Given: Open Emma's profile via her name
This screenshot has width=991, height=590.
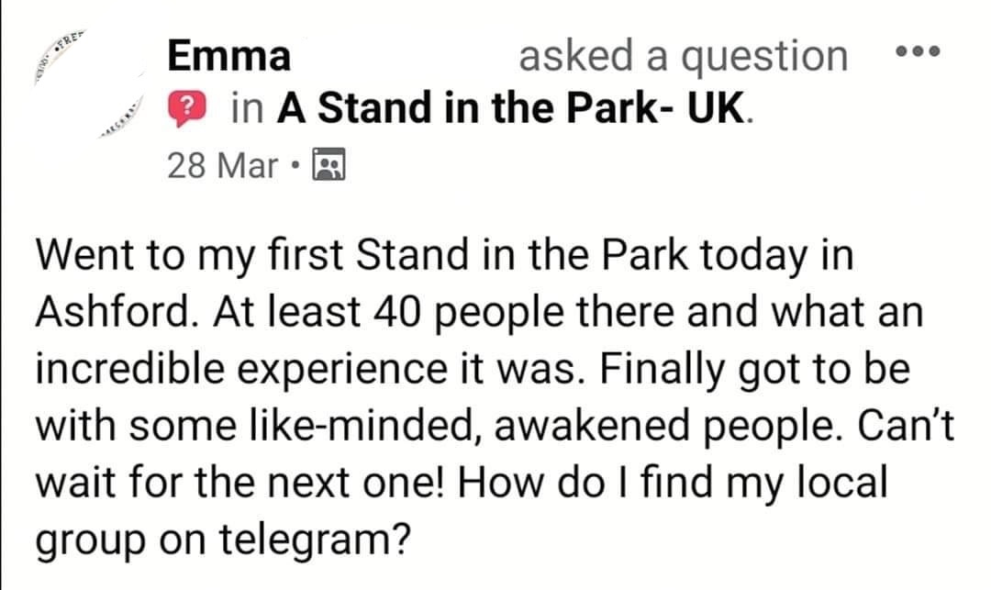Looking at the screenshot, I should (228, 57).
